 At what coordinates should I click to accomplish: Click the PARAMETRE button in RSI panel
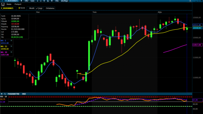coord(13,94)
